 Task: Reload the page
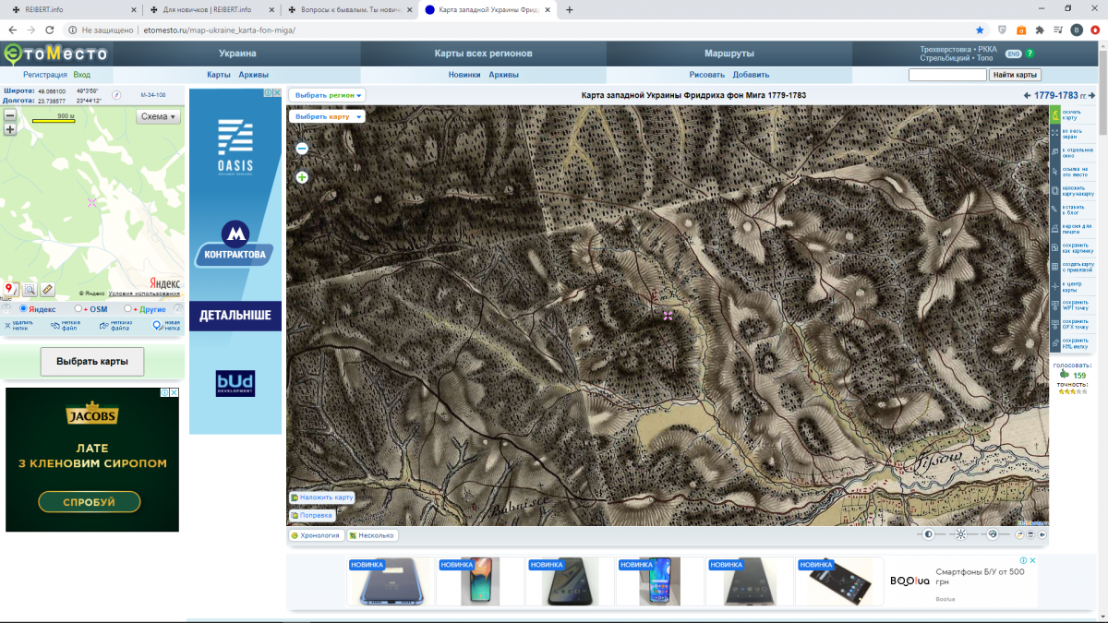(x=52, y=30)
